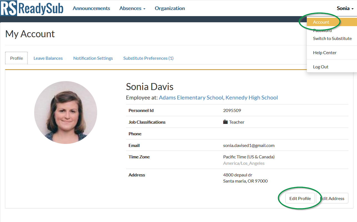
Task: Visit the Kennedy High School page
Action: (252, 98)
